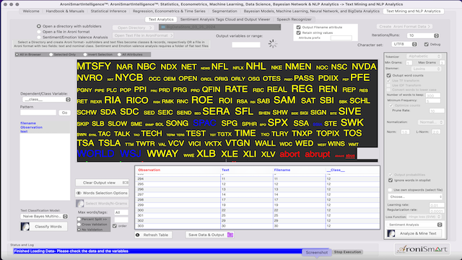Screen dimensions: 462x260
Task: Open the Segmentation menu tab
Action: click(x=225, y=12)
